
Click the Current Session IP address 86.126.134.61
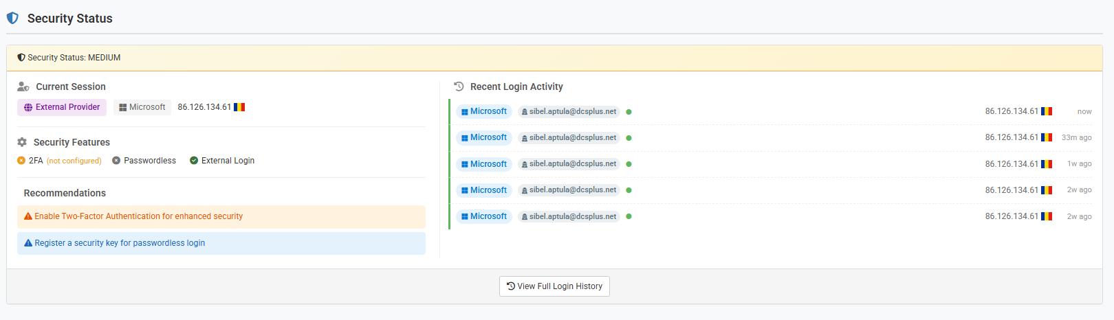point(204,107)
